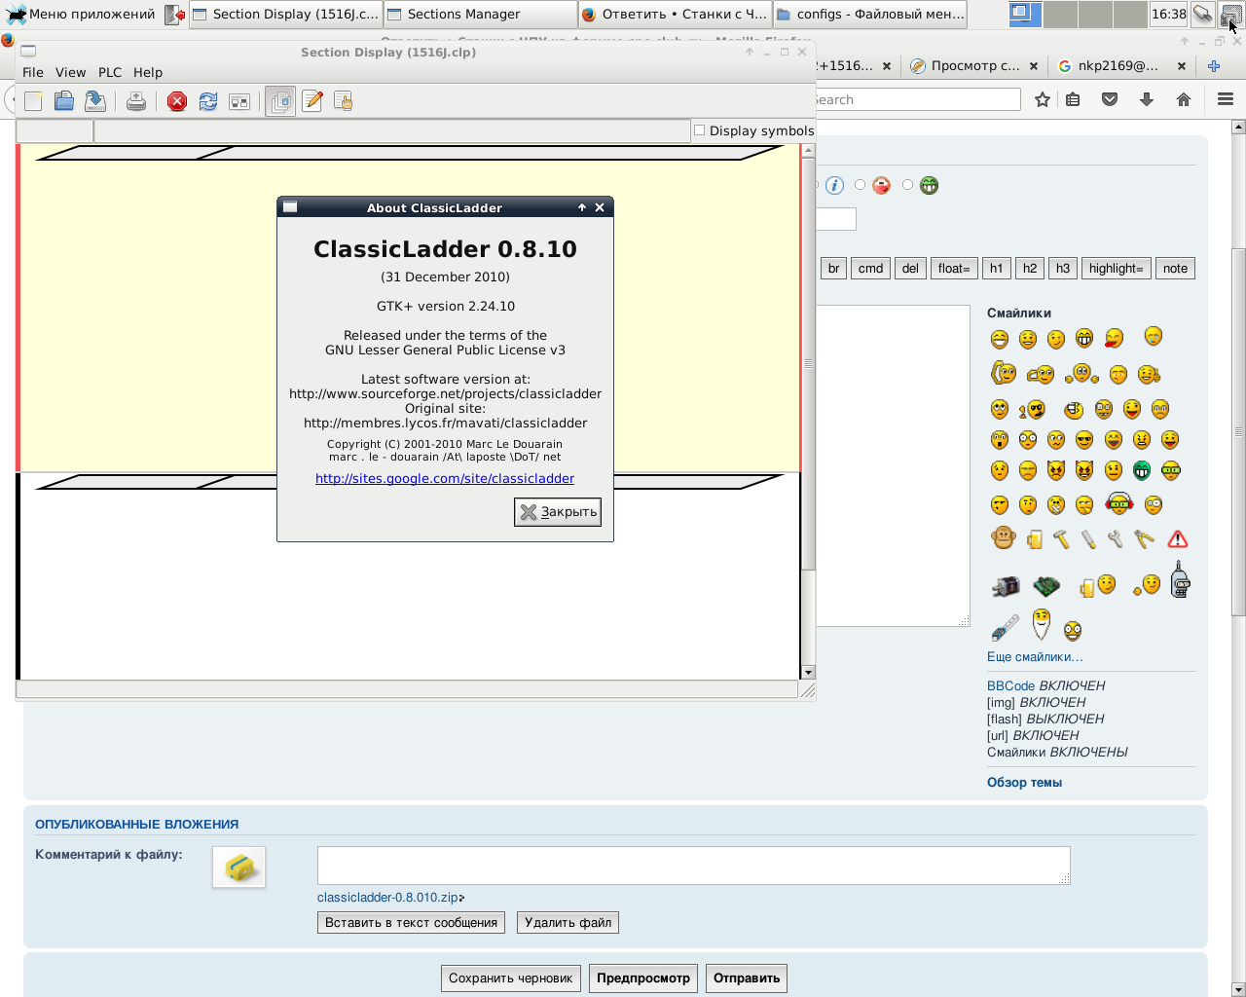Click the blue Reset arrows icon
The width and height of the screenshot is (1246, 997).
click(208, 101)
